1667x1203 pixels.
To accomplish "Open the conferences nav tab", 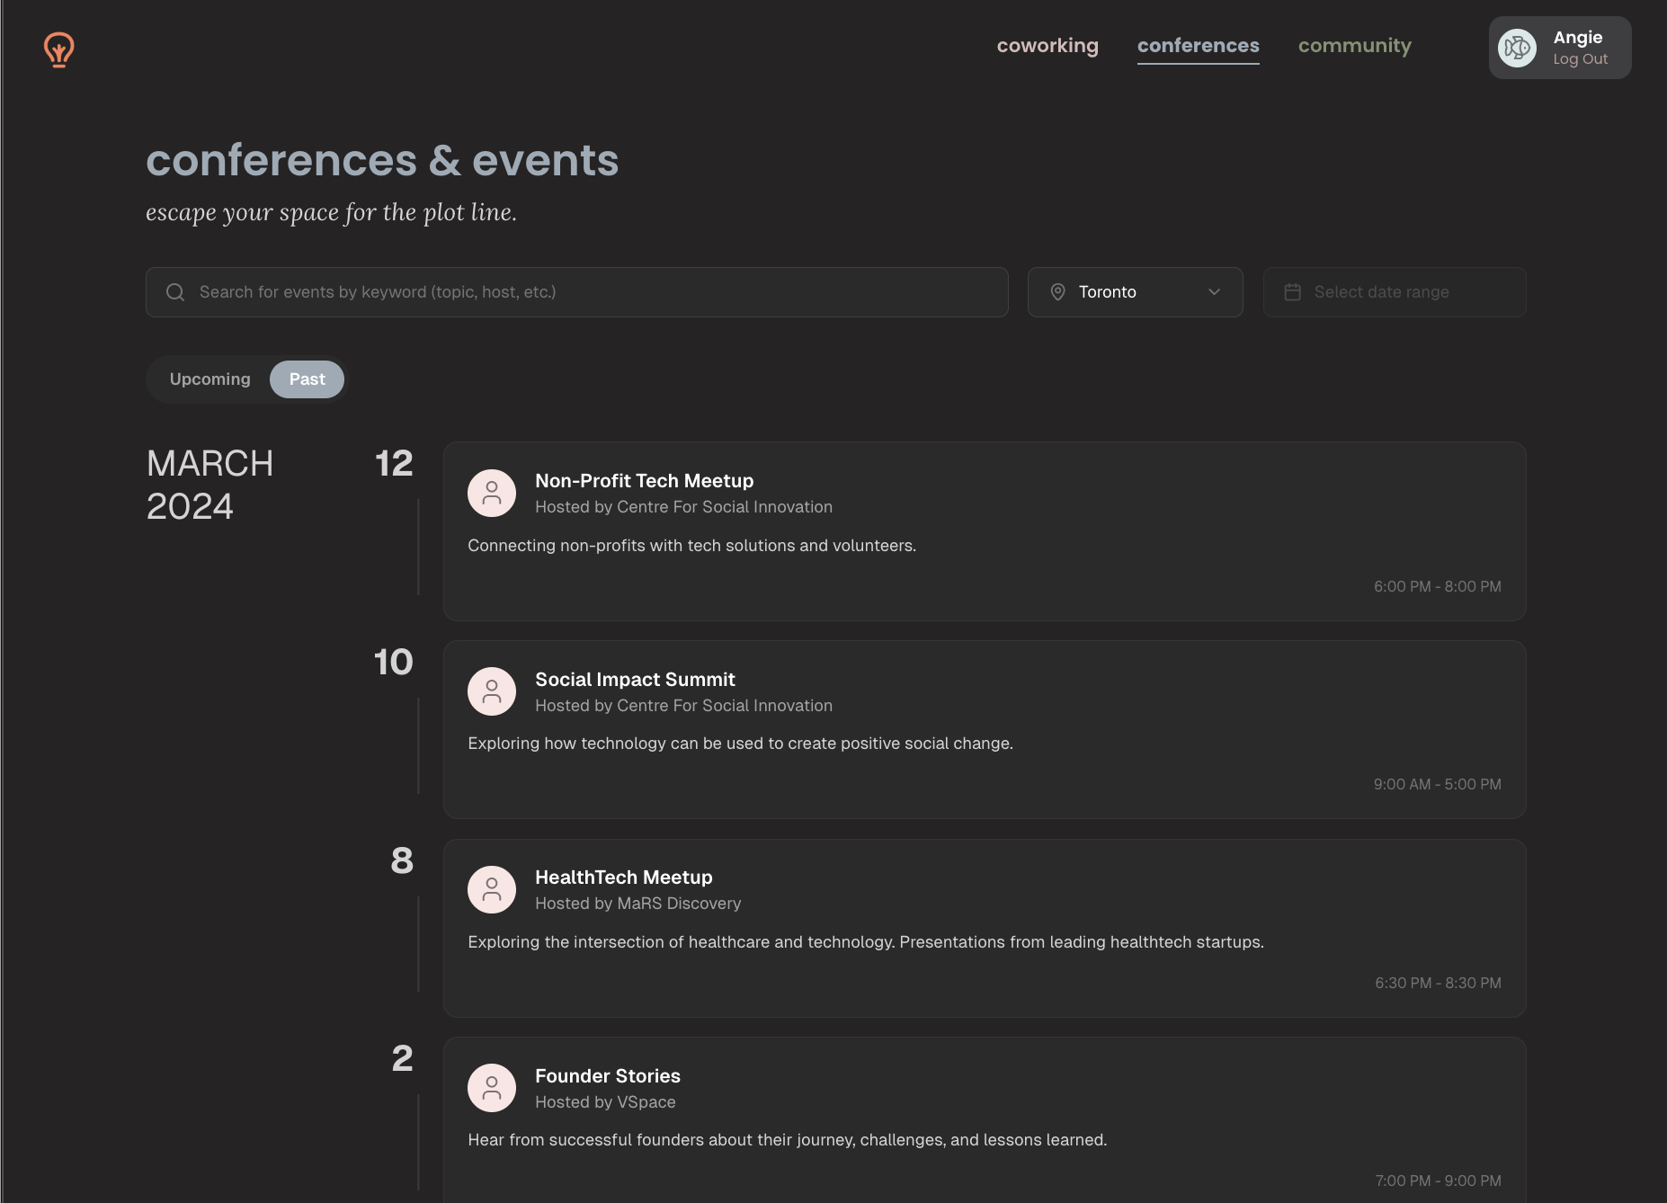I will click(x=1198, y=46).
